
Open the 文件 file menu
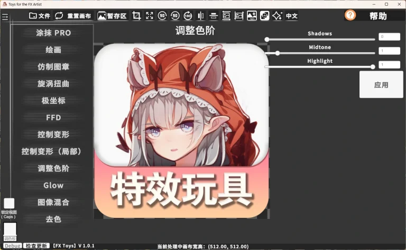click(40, 16)
